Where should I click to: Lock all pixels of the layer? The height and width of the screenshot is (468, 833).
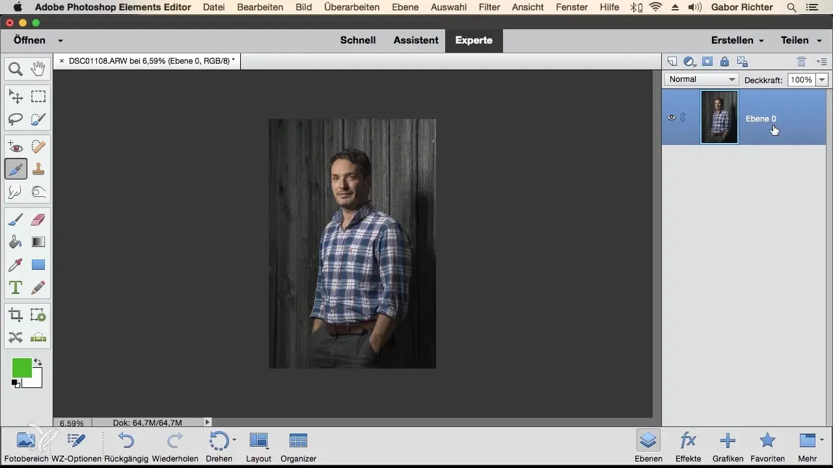point(724,62)
